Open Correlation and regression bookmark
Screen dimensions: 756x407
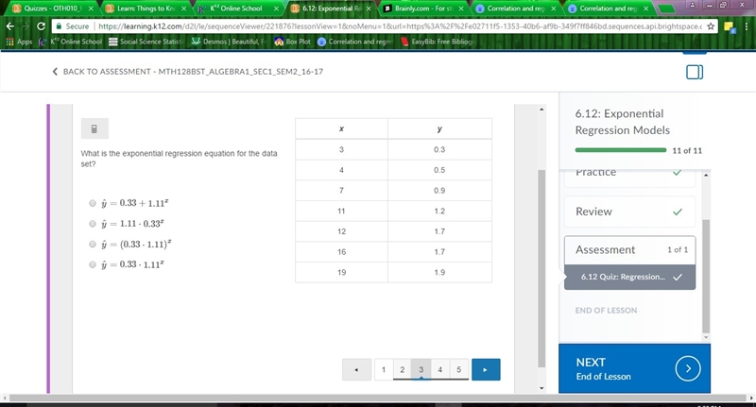[356, 42]
